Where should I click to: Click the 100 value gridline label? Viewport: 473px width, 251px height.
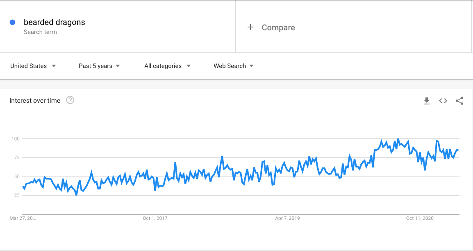pos(16,139)
